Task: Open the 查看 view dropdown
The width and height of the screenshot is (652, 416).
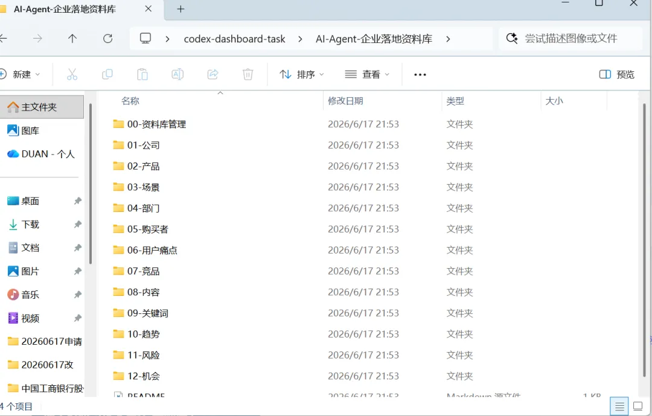Action: coord(367,74)
